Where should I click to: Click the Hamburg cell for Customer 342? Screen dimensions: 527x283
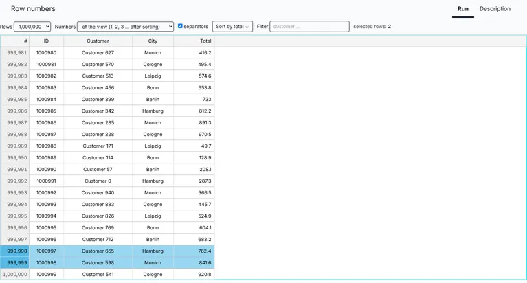tap(153, 111)
